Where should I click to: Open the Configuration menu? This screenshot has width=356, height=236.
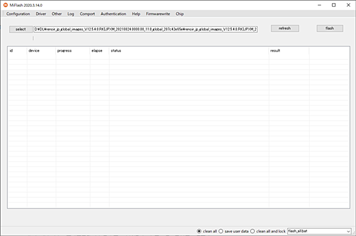[x=18, y=14]
